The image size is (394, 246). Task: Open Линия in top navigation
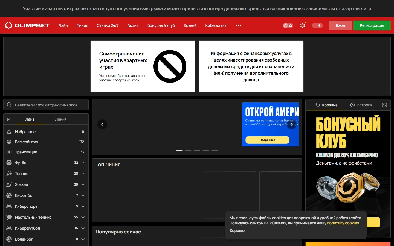pyautogui.click(x=82, y=25)
